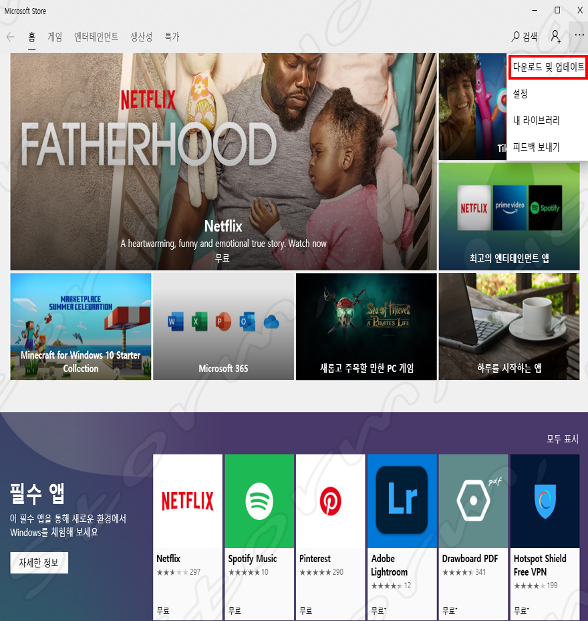Screen dimensions: 588x621
Task: Open Minecraft for Windows 10 Starter Collection
Action: click(81, 327)
